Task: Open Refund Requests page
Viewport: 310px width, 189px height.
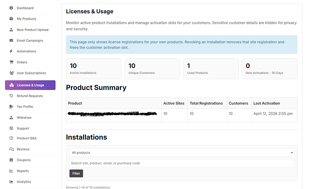Action: coord(30,96)
